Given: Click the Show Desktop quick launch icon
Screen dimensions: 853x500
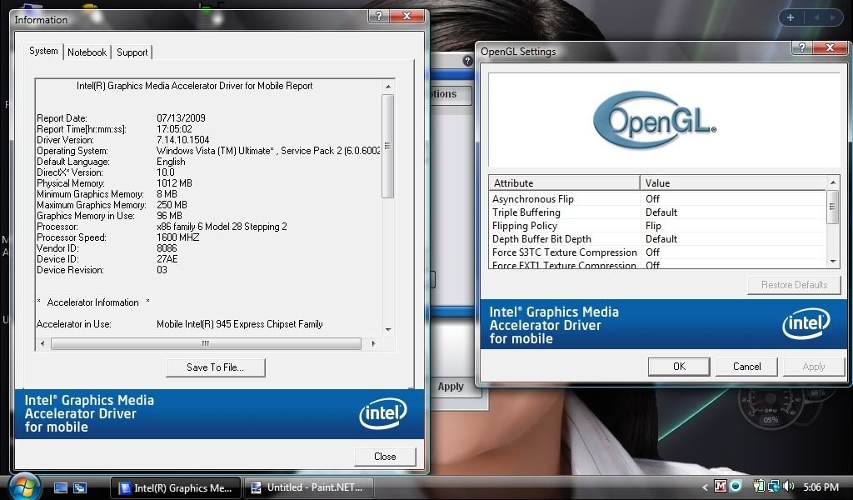Looking at the screenshot, I should 60,487.
